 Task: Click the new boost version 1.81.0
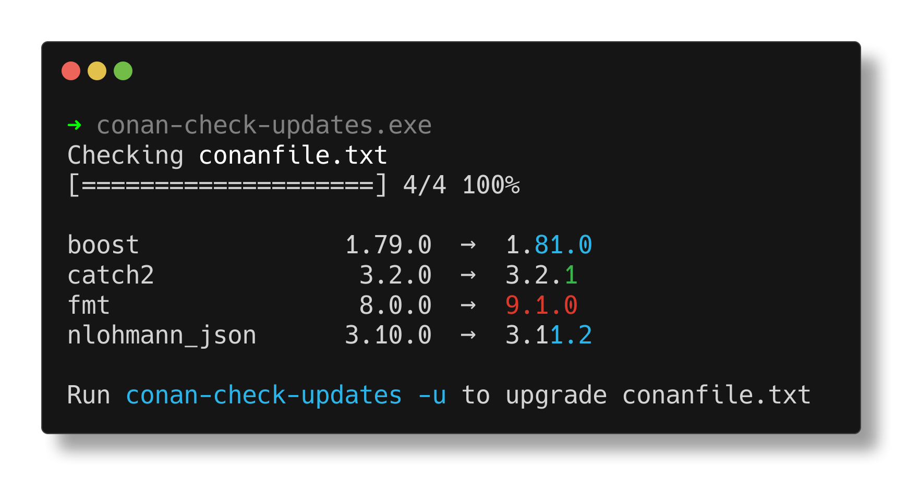[549, 245]
